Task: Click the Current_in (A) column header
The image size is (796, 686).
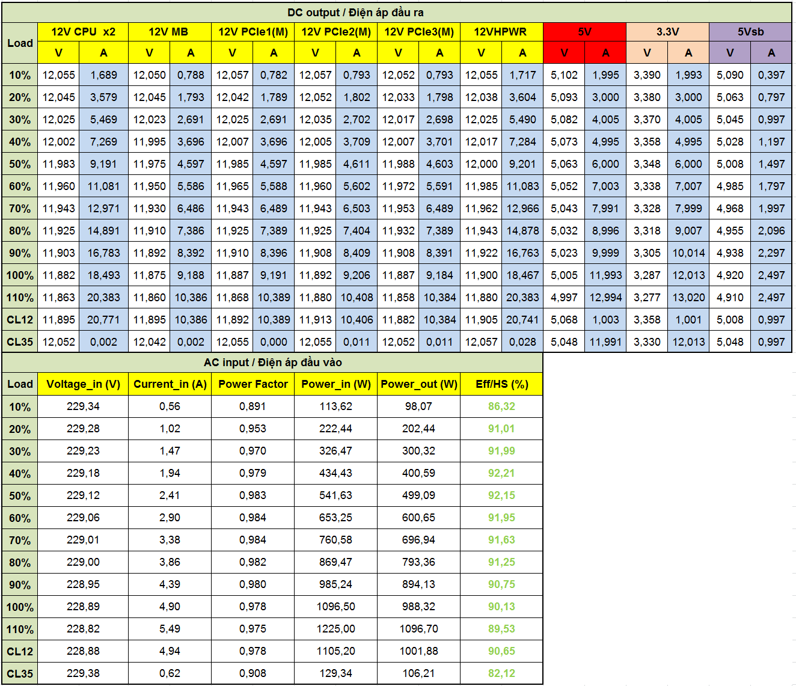Action: coord(170,384)
